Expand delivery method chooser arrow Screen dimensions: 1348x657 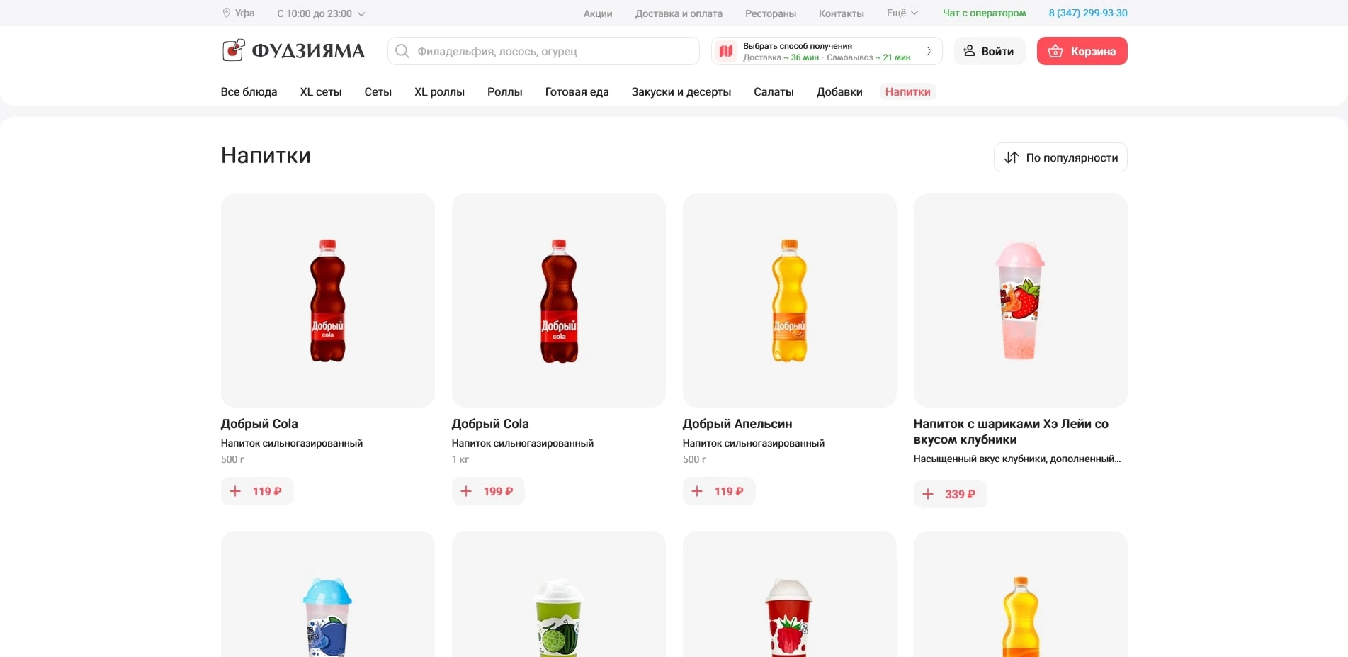[x=929, y=51]
